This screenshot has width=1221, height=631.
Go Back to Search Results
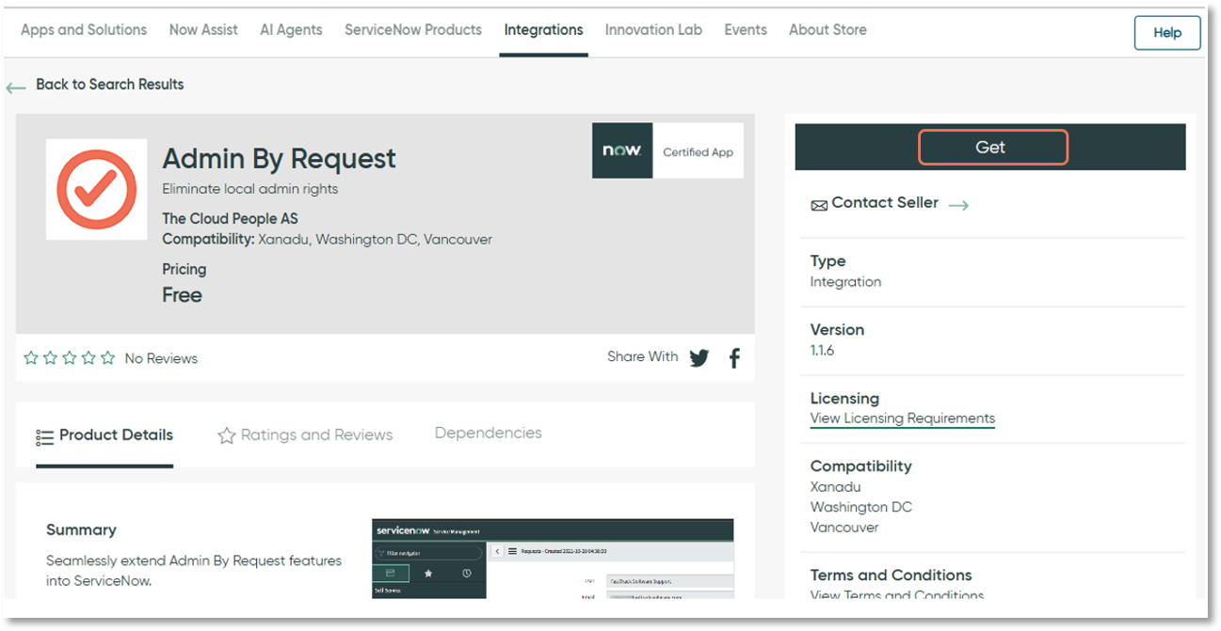pyautogui.click(x=110, y=85)
